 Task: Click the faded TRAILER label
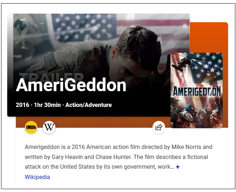(51, 77)
